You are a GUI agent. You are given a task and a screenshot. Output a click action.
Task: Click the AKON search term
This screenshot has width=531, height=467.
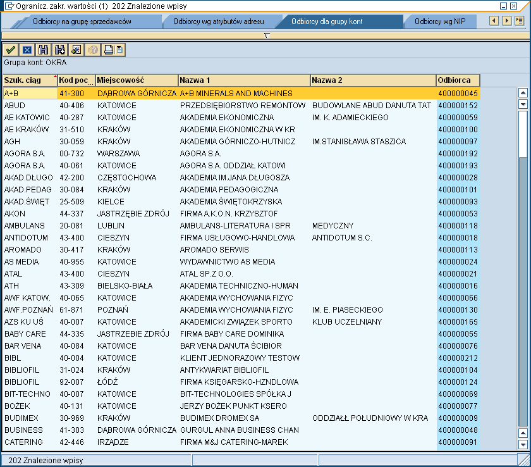[15, 213]
